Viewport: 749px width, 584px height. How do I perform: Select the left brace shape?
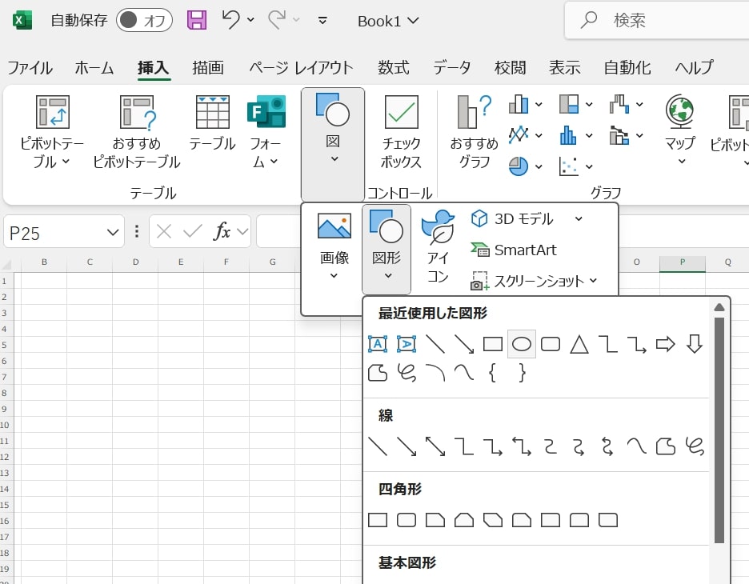(492, 373)
